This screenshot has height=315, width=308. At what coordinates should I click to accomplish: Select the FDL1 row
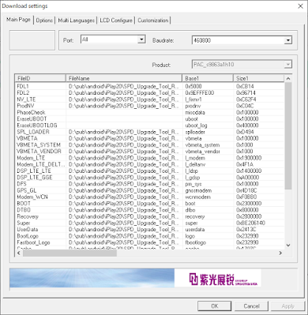click(149, 86)
